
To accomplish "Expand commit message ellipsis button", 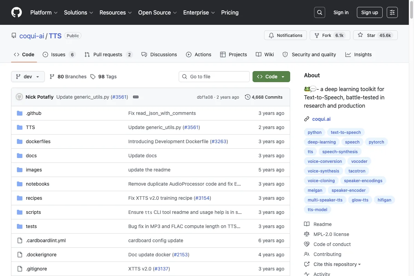I will pos(136,97).
